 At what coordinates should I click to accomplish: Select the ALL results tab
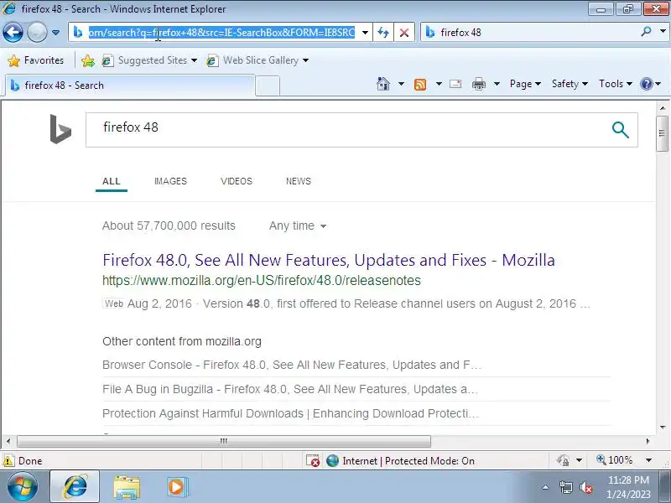(x=112, y=181)
